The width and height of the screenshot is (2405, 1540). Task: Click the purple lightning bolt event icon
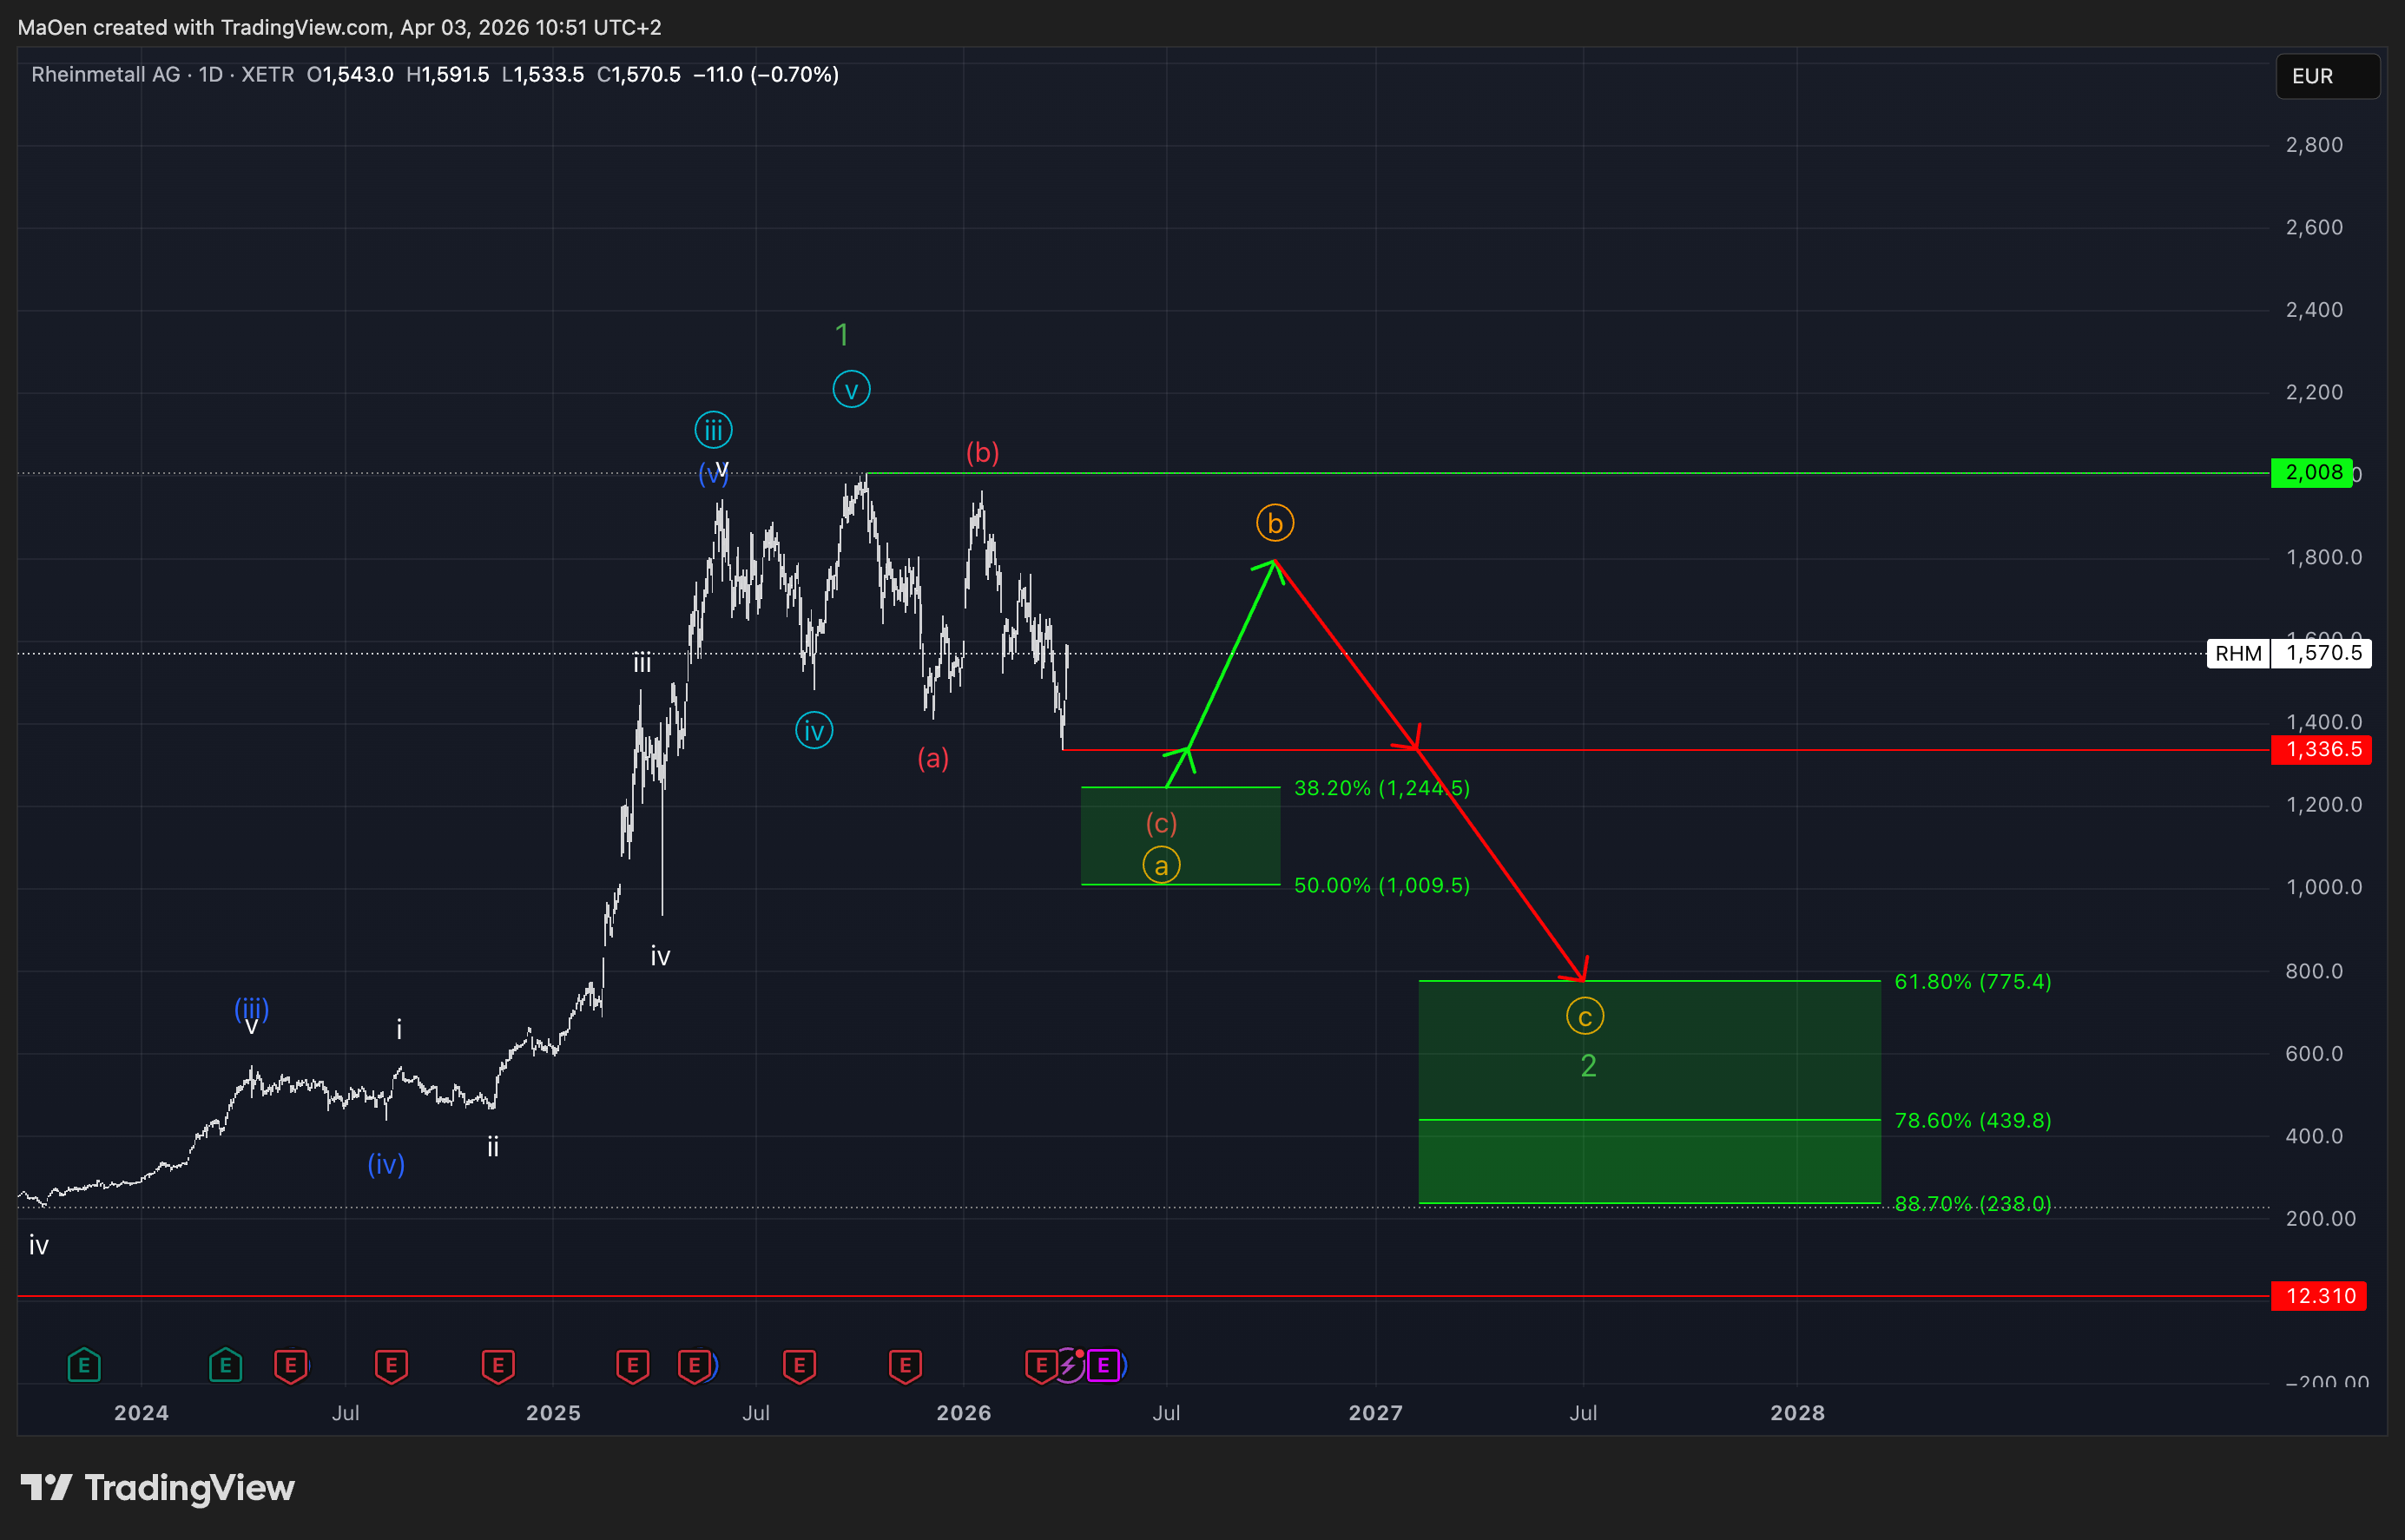tap(1069, 1365)
